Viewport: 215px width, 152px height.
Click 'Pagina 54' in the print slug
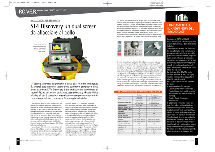click(52, 3)
